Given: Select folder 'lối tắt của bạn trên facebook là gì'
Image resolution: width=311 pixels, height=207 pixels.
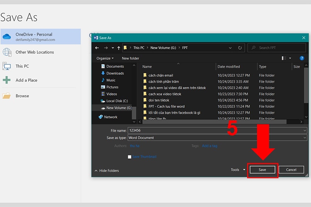Looking at the screenshot, I should (174, 113).
